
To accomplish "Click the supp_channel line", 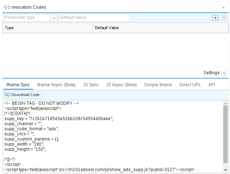I will coord(23,124).
